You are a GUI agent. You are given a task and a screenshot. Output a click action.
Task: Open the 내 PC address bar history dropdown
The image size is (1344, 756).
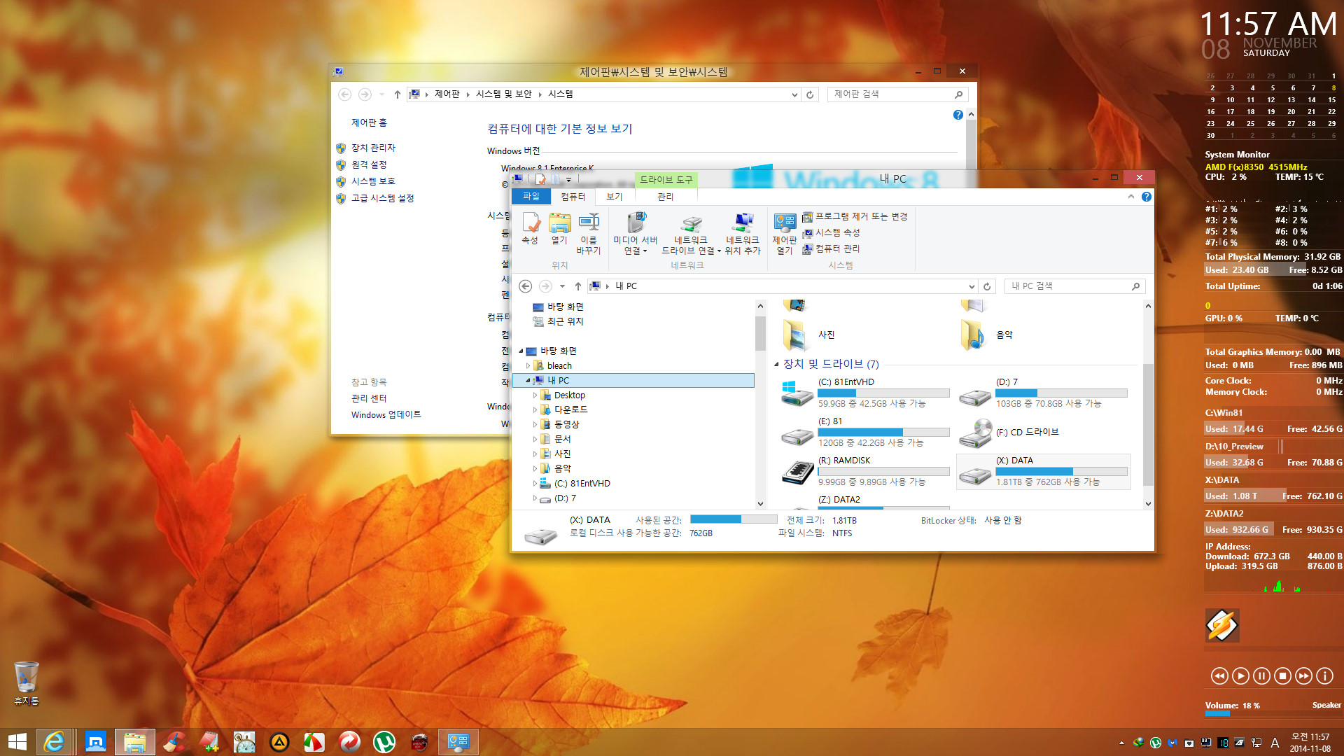tap(971, 286)
